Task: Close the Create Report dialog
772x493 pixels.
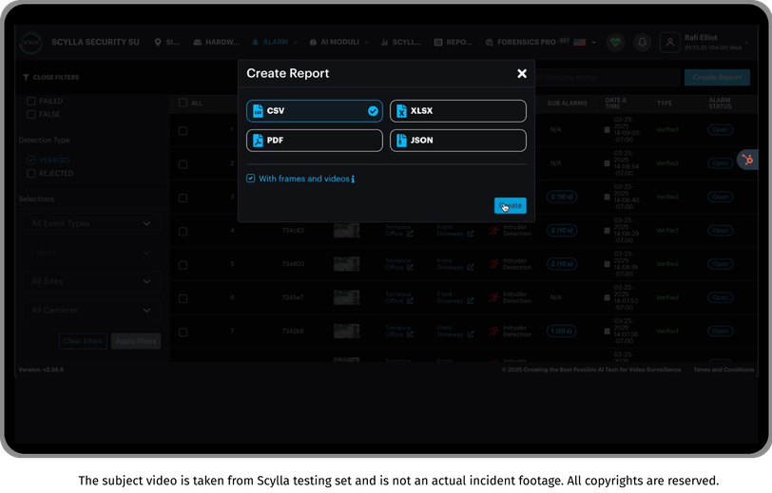Action: pos(522,74)
